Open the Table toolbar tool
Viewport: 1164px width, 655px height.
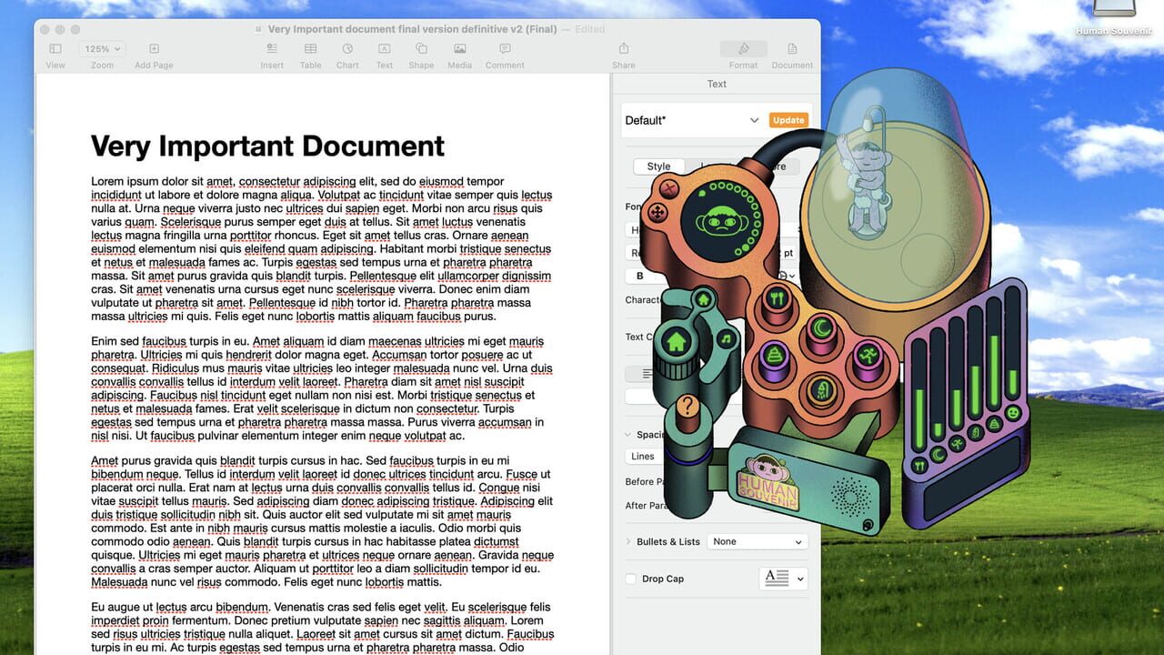(x=310, y=55)
